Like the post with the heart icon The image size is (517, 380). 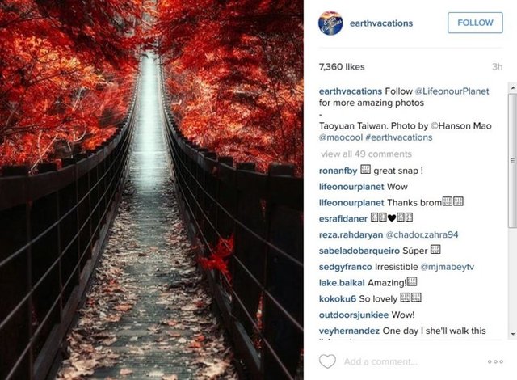pos(327,361)
